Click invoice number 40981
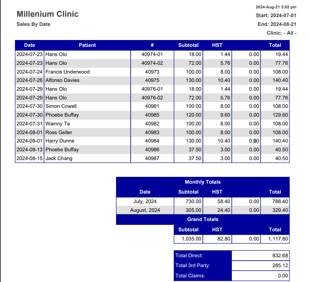This screenshot has height=282, width=309. click(152, 106)
